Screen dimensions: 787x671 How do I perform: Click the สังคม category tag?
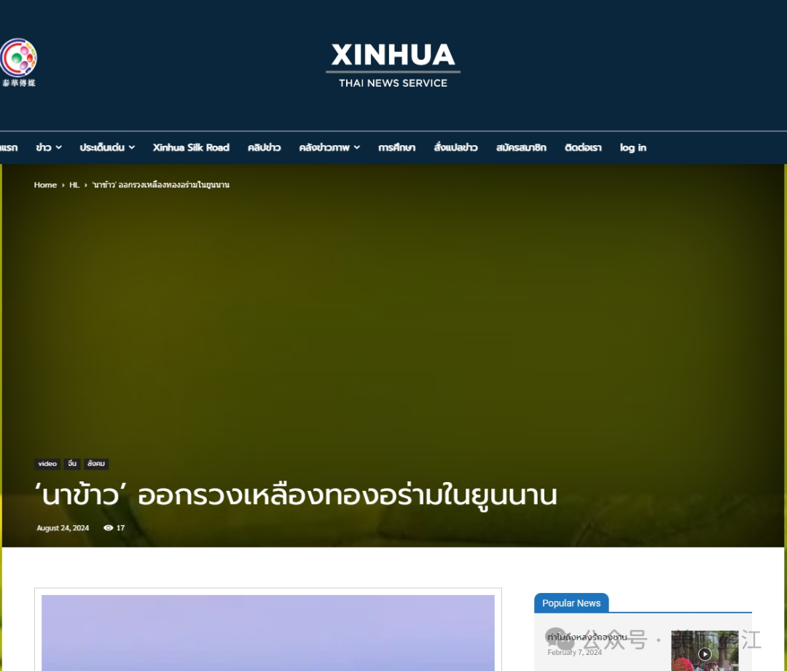click(96, 464)
